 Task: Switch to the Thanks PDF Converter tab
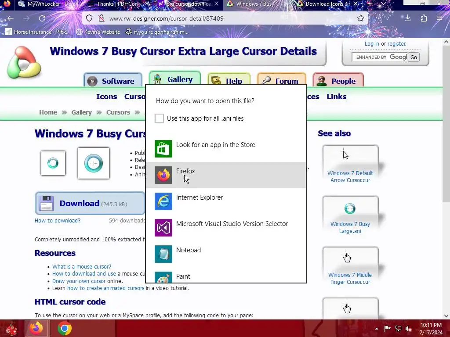coord(118,4)
